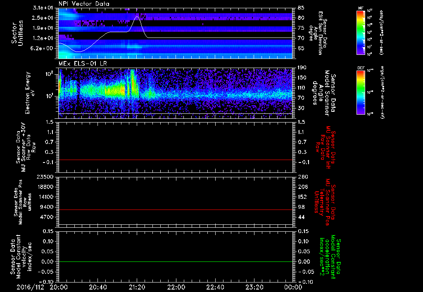Click the green Model Constant acceleration label

(x=330, y=257)
